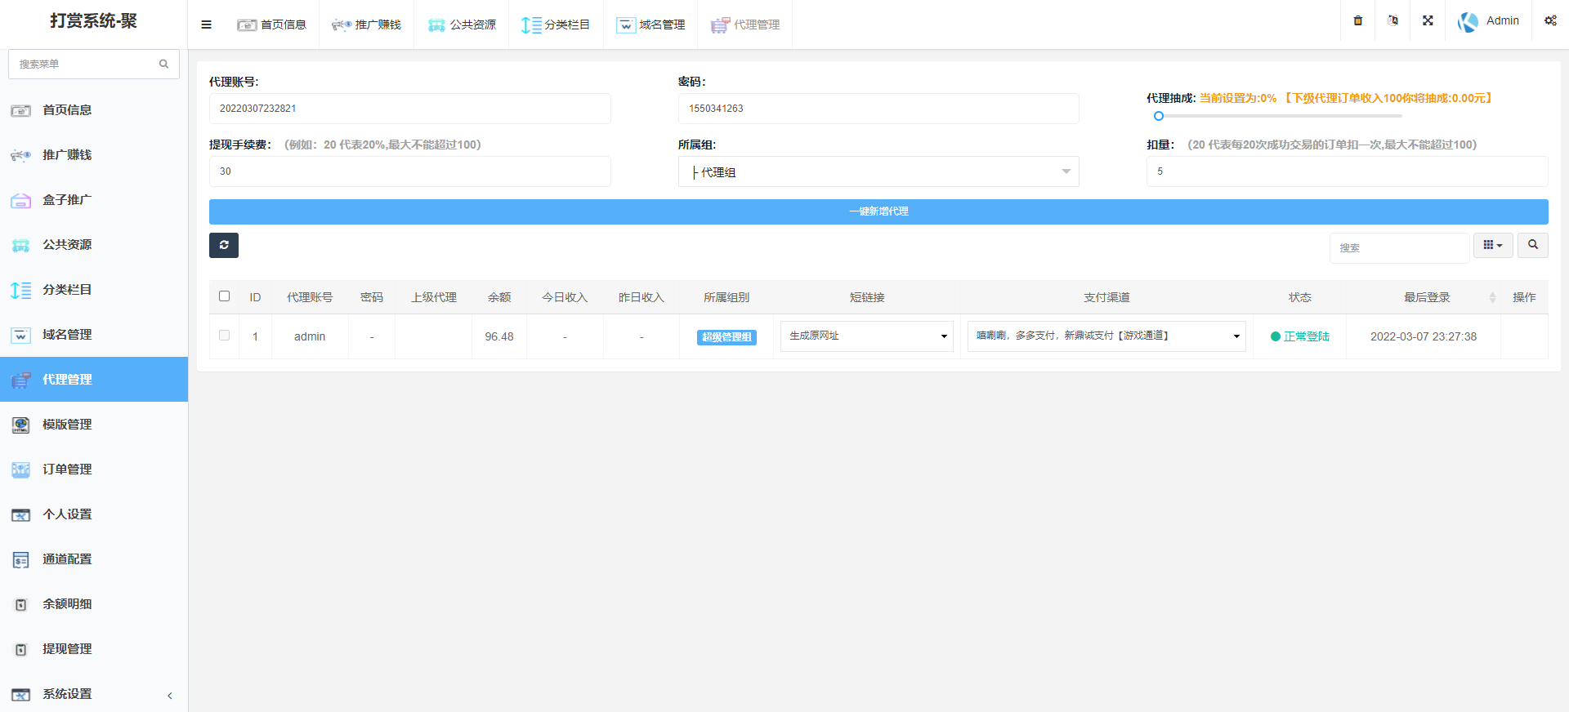1569x712 pixels.
Task: Toggle the select-all checkbox in table header
Action: coord(225,296)
